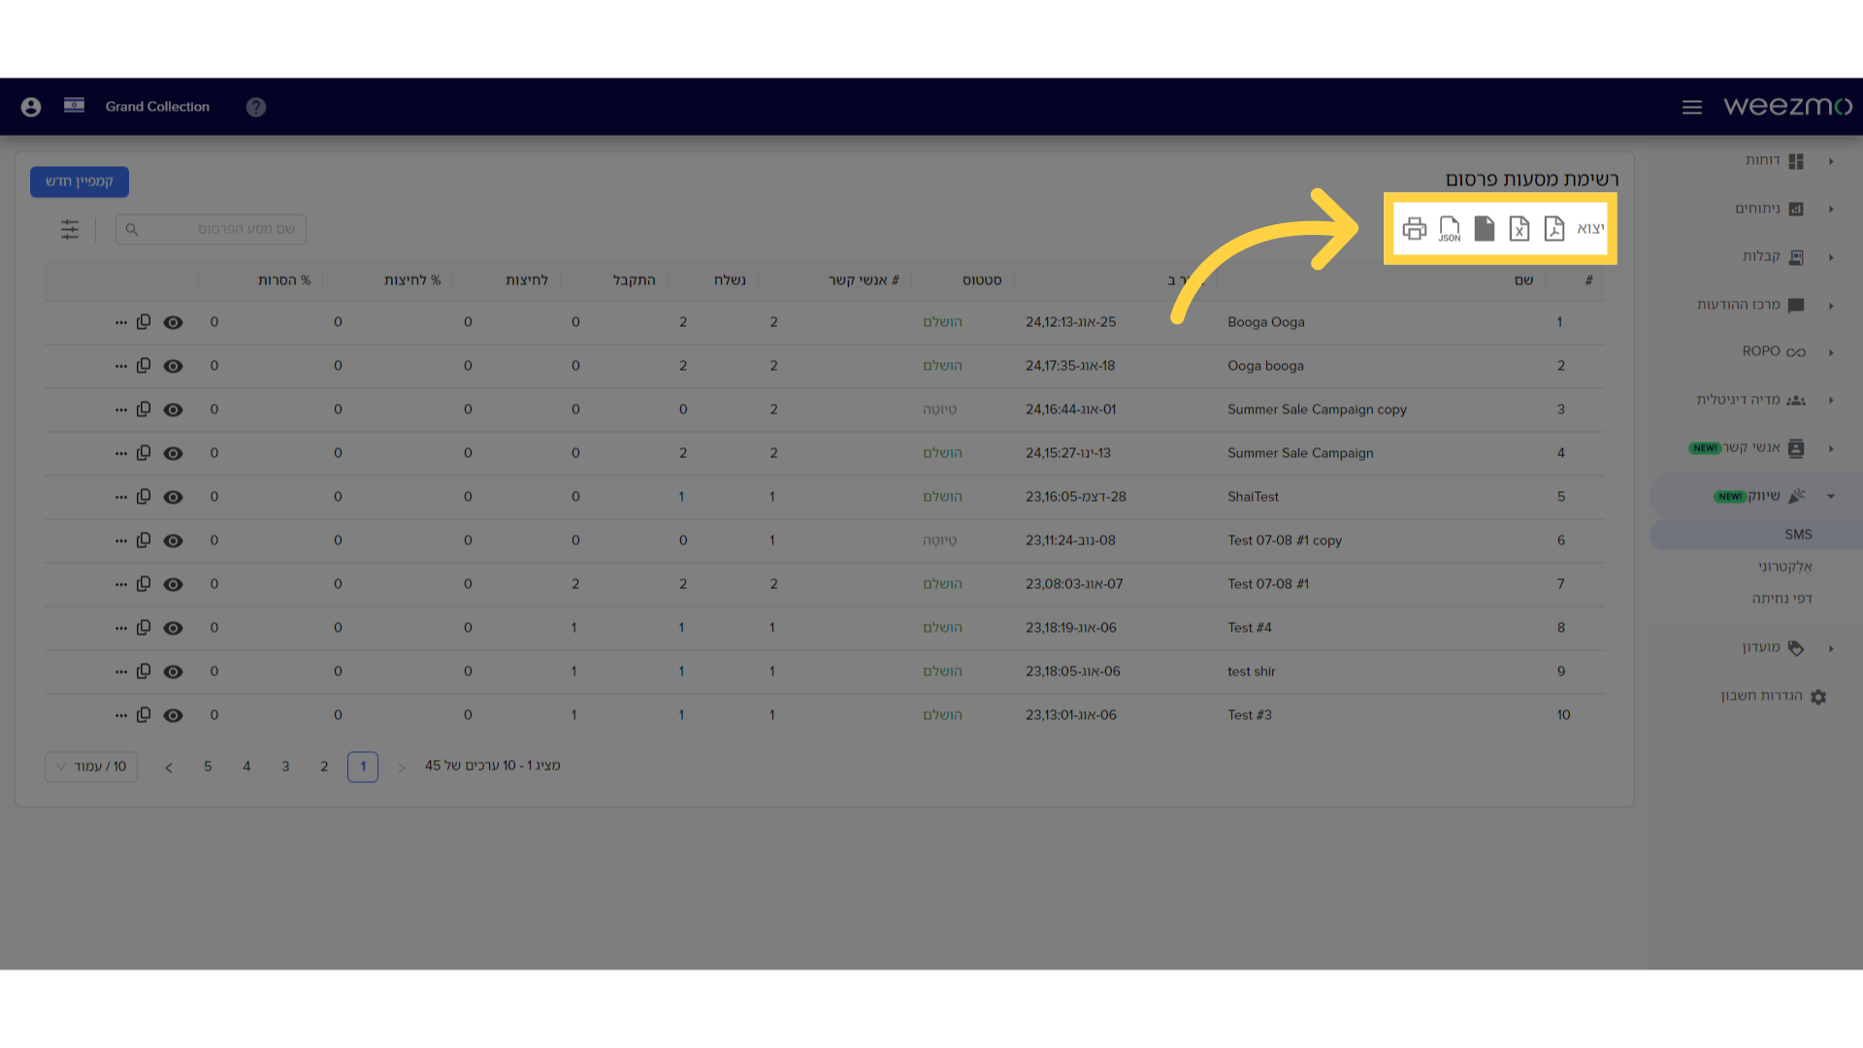
Task: Open help question mark icon
Action: [256, 107]
